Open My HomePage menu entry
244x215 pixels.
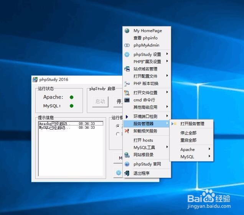click(147, 31)
